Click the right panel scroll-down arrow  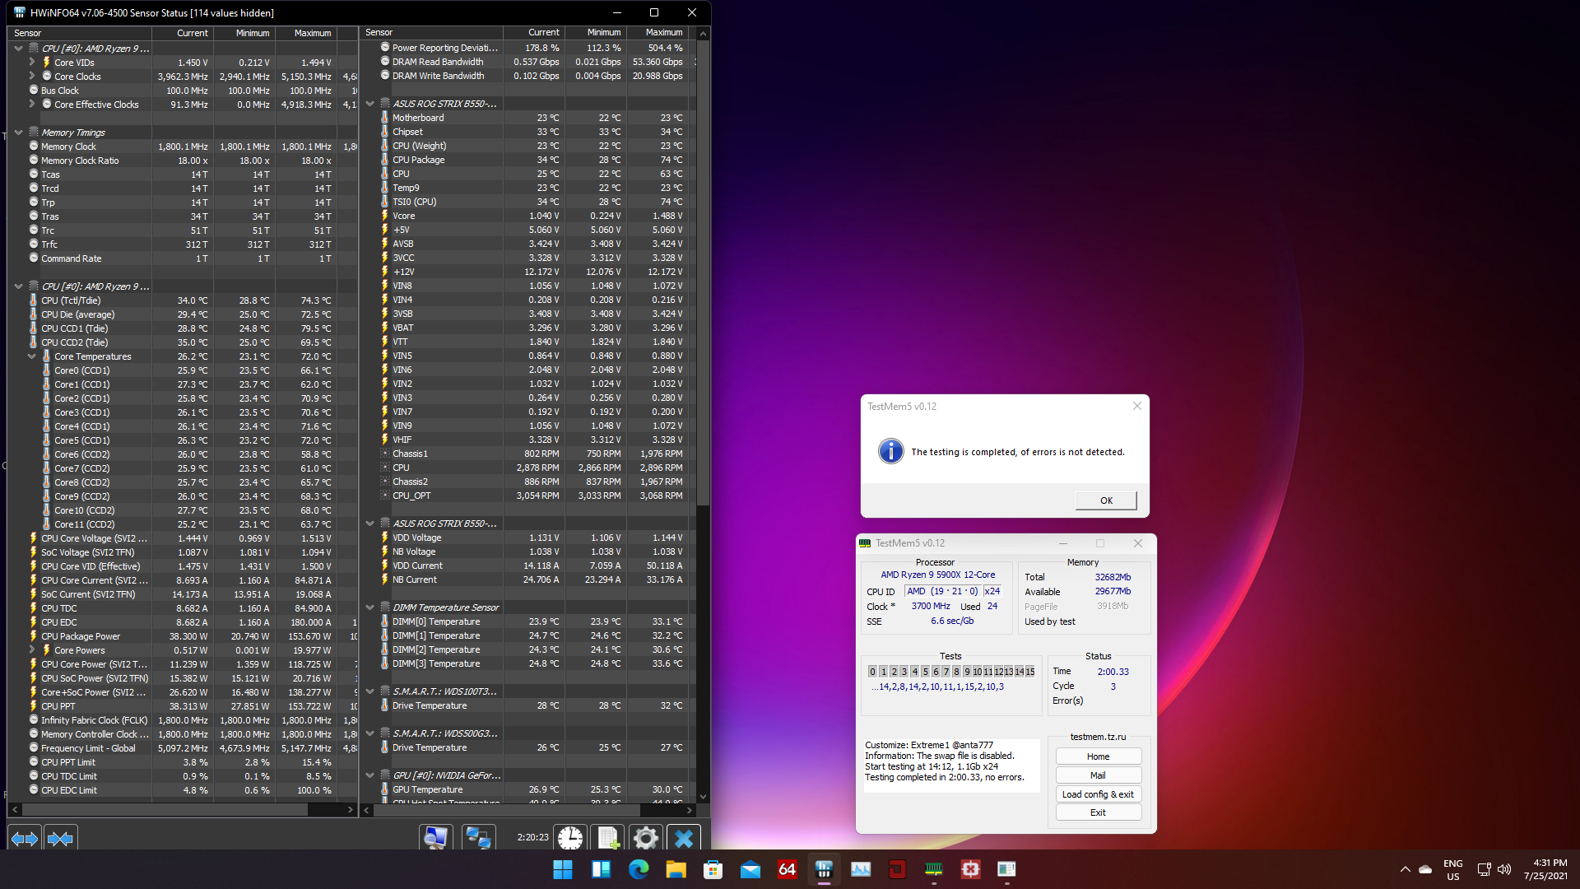click(703, 797)
